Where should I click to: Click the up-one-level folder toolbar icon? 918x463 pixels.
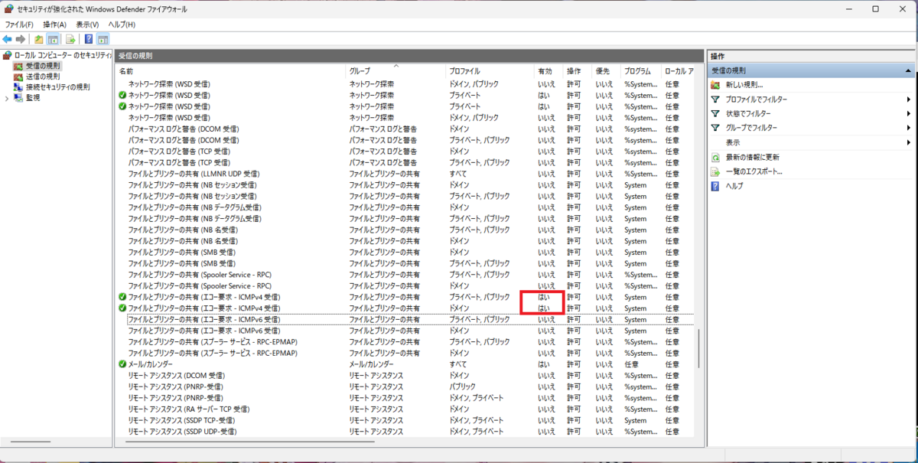tap(39, 39)
